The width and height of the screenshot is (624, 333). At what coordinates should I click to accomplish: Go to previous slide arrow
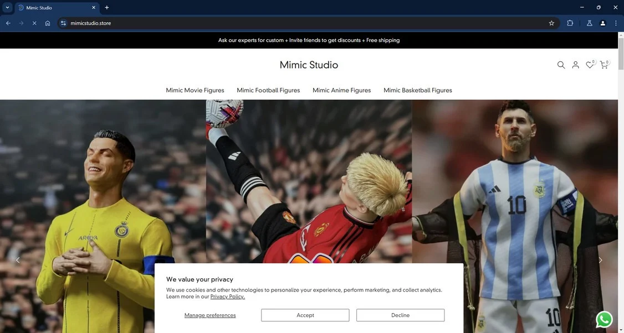click(x=18, y=261)
